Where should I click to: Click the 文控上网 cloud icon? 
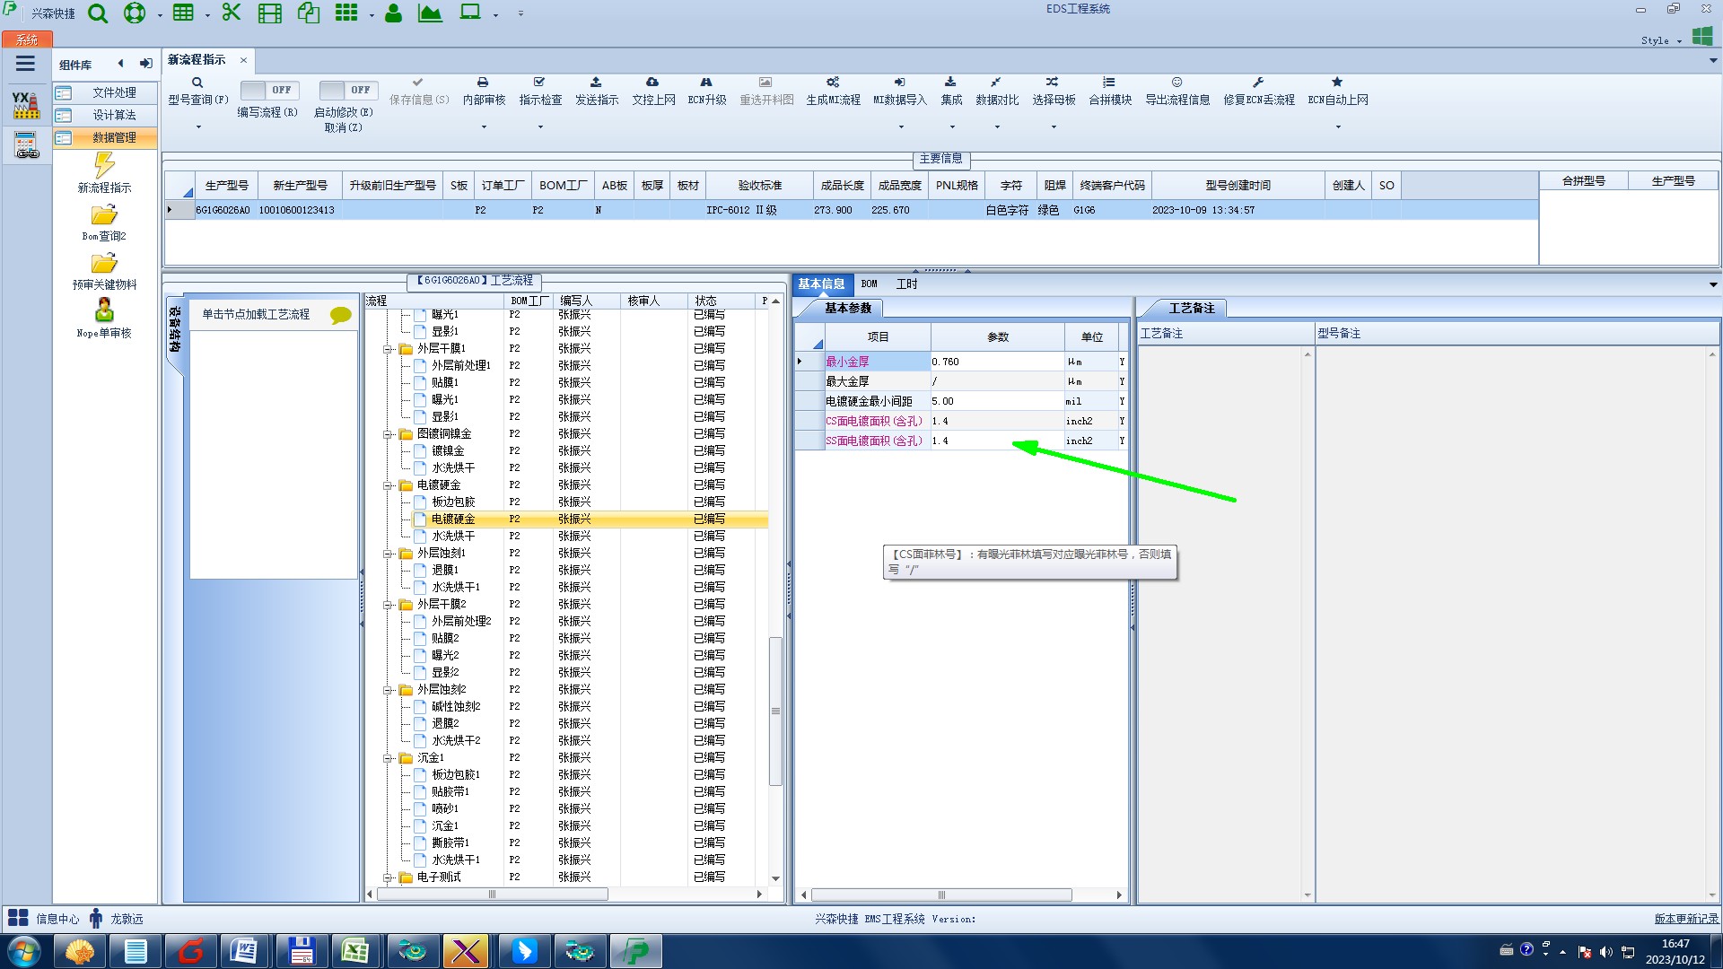click(x=652, y=83)
